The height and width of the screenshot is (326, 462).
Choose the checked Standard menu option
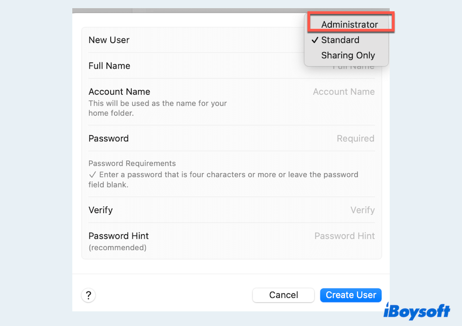pos(340,40)
